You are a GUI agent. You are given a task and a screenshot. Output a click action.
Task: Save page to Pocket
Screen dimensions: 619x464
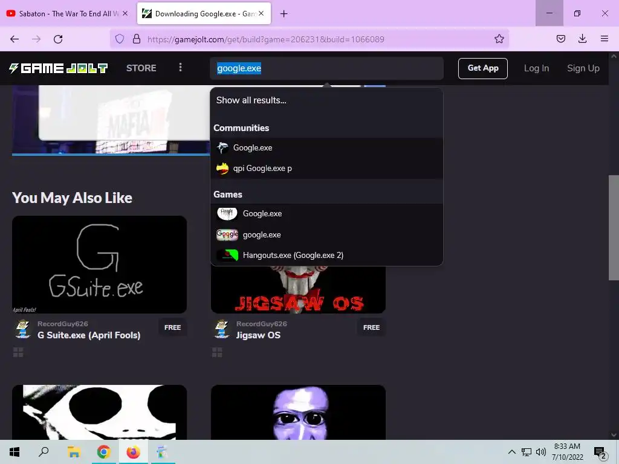(560, 39)
